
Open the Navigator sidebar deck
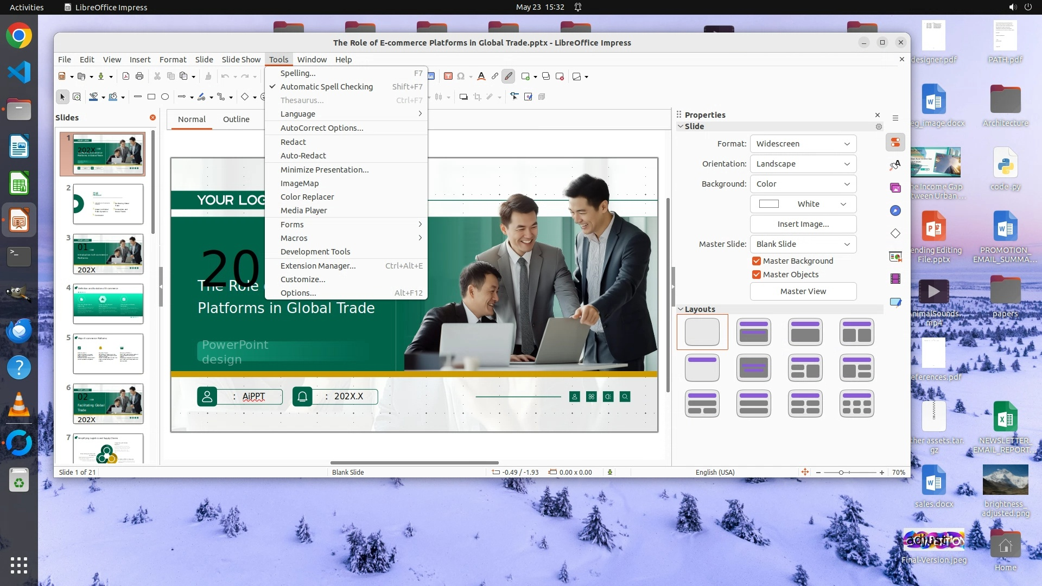coord(895,211)
